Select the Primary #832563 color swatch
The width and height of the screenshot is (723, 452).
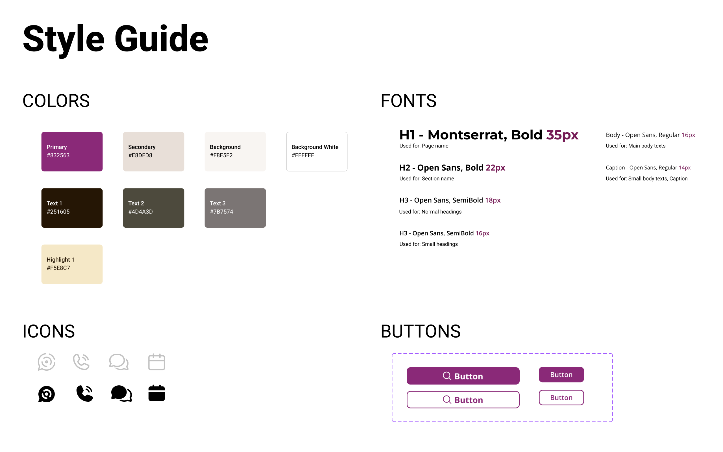point(72,152)
